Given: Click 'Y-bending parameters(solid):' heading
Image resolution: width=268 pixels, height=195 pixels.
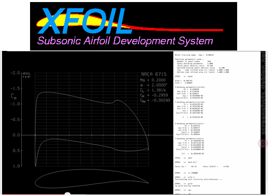Looking at the screenshot, I should point(190,102).
